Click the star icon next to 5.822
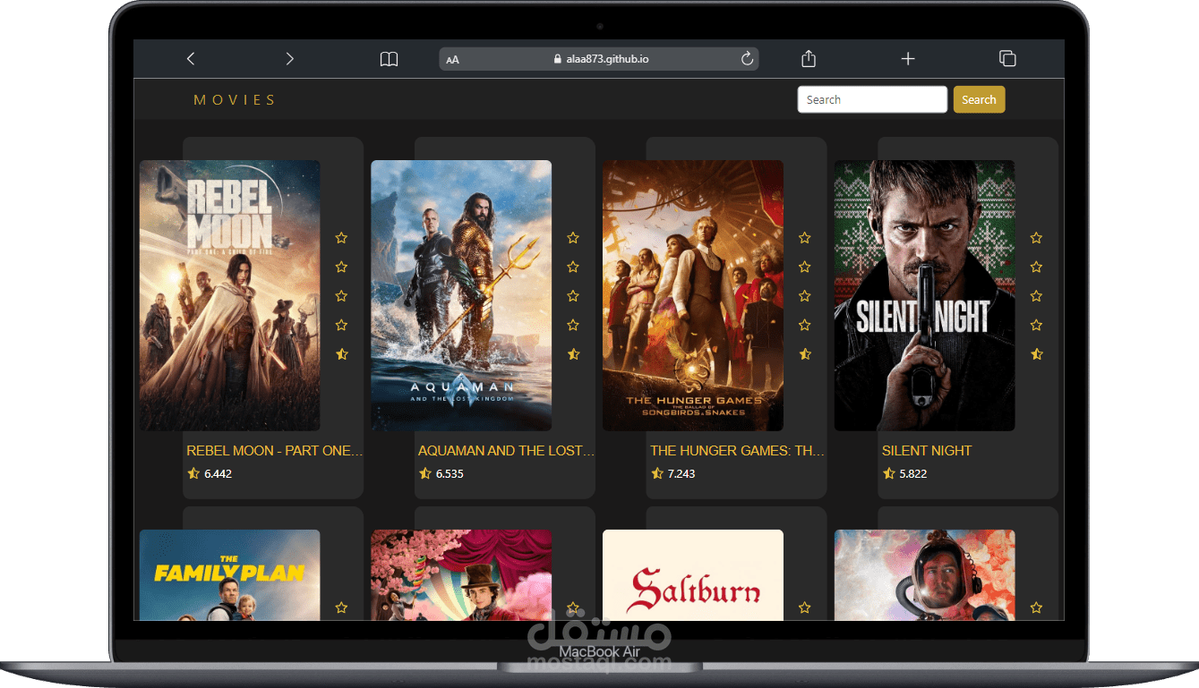The height and width of the screenshot is (688, 1199). (x=889, y=473)
